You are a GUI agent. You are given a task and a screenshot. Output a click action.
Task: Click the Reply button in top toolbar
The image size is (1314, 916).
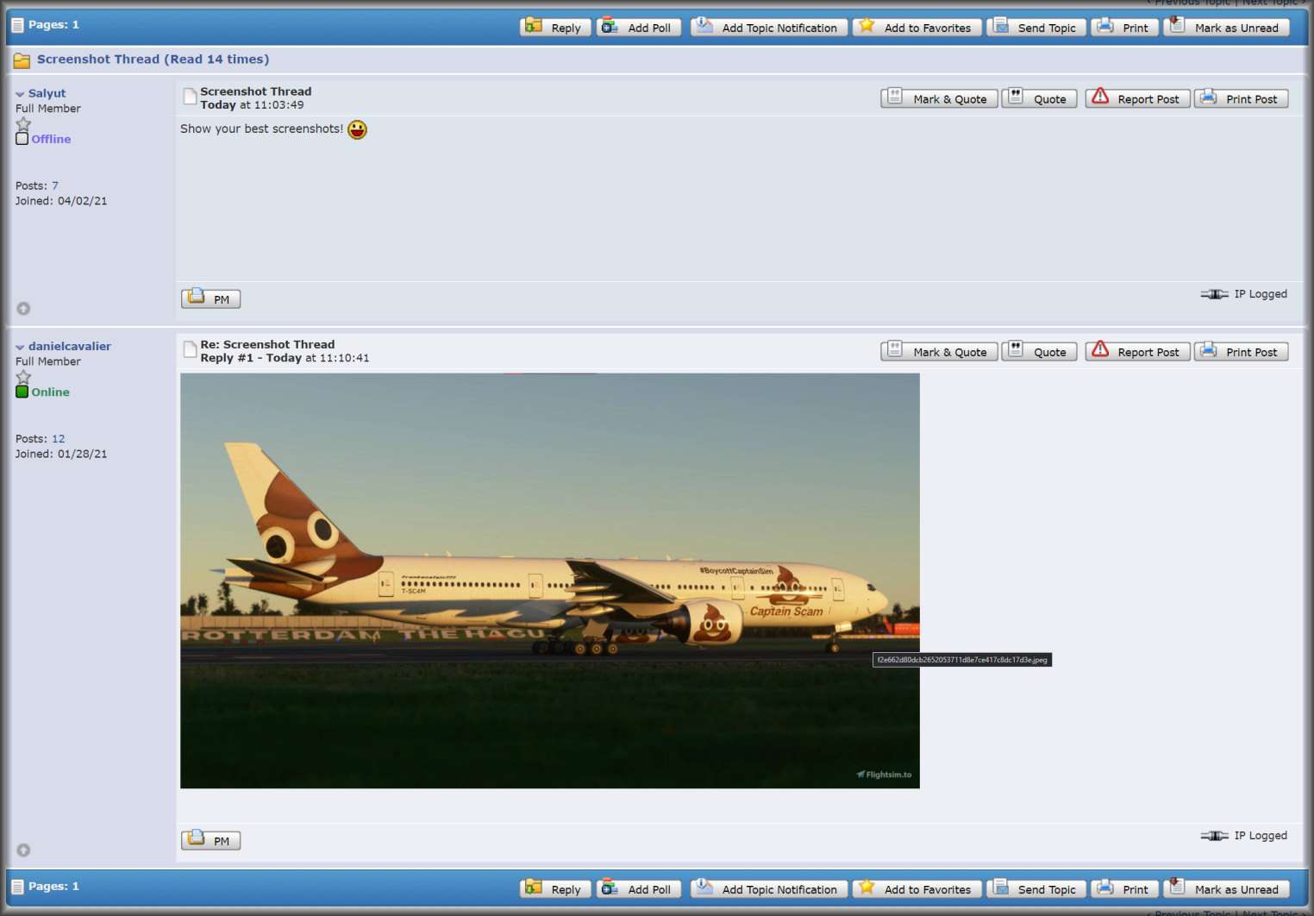click(x=557, y=28)
